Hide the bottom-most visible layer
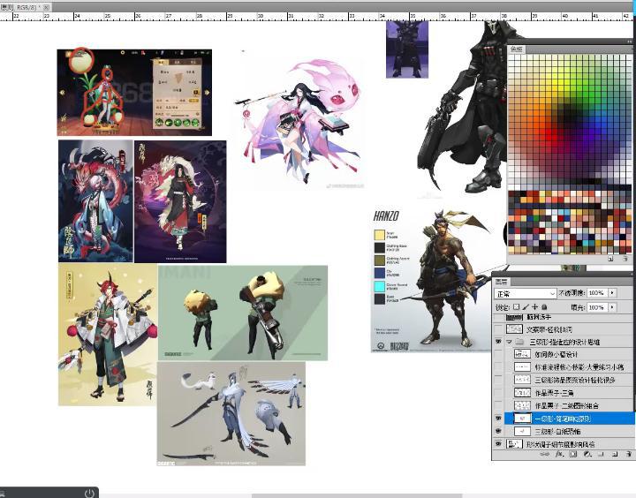Screen dimensions: 636x498 pyautogui.click(x=498, y=444)
